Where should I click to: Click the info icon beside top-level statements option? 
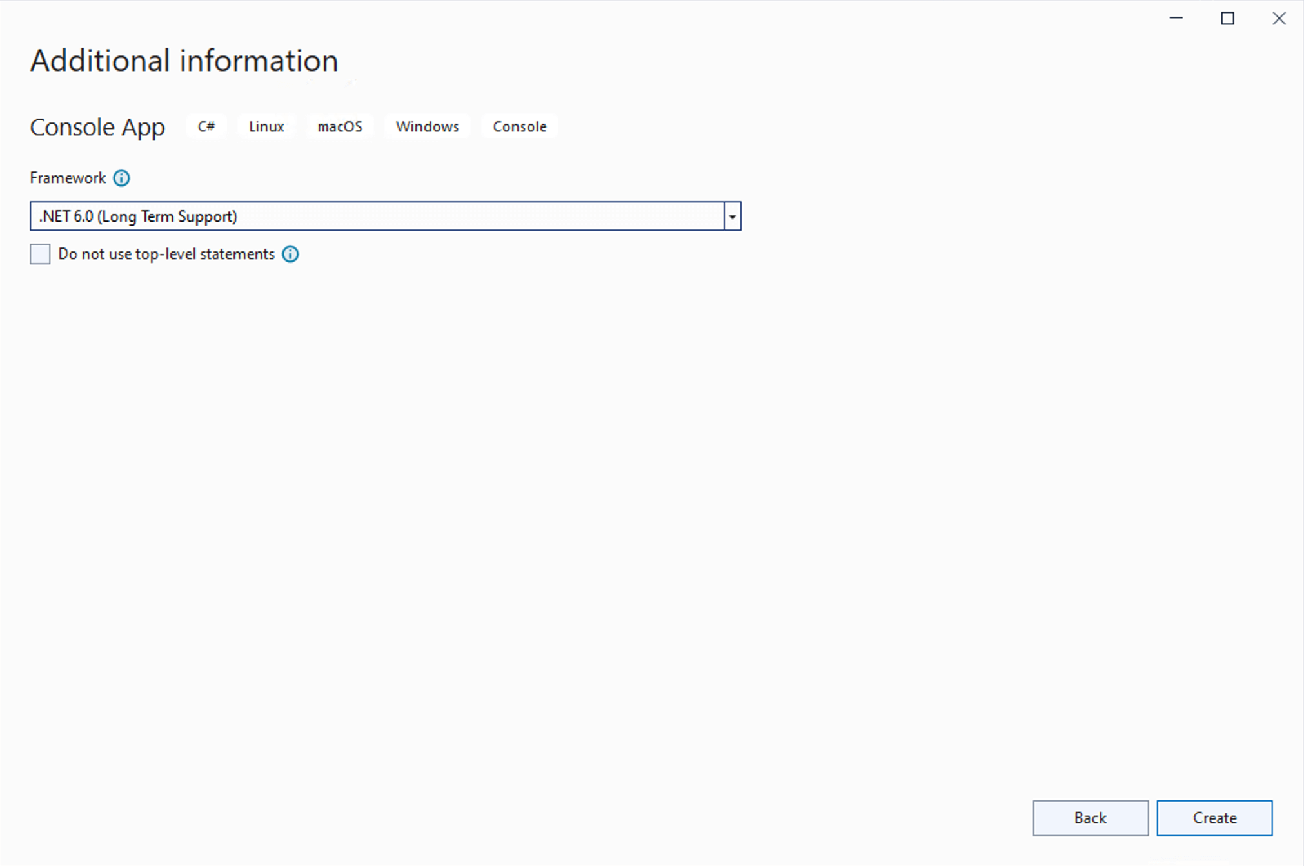[290, 254]
